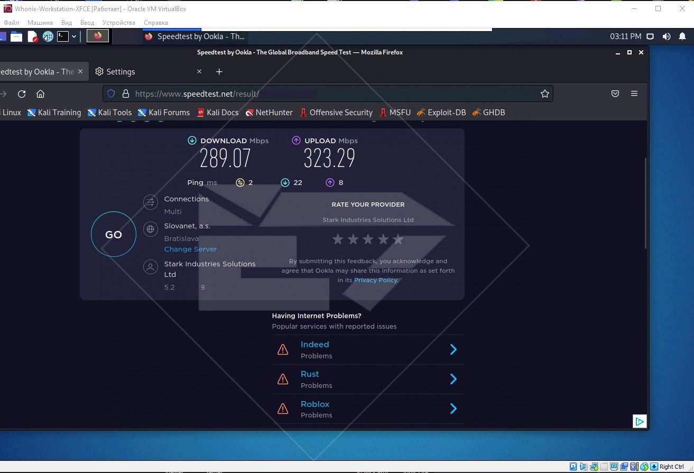Open the Exploit-DB bookmark
The width and height of the screenshot is (694, 473).
[441, 112]
